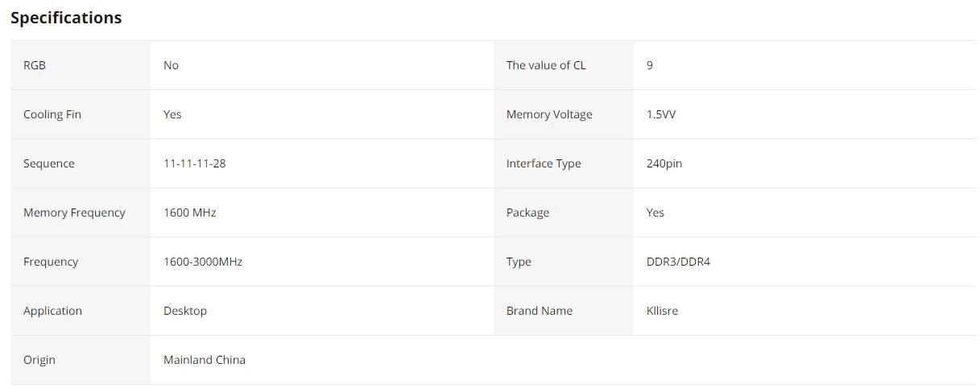Select the RGB label cell
The image size is (980, 388).
point(81,65)
